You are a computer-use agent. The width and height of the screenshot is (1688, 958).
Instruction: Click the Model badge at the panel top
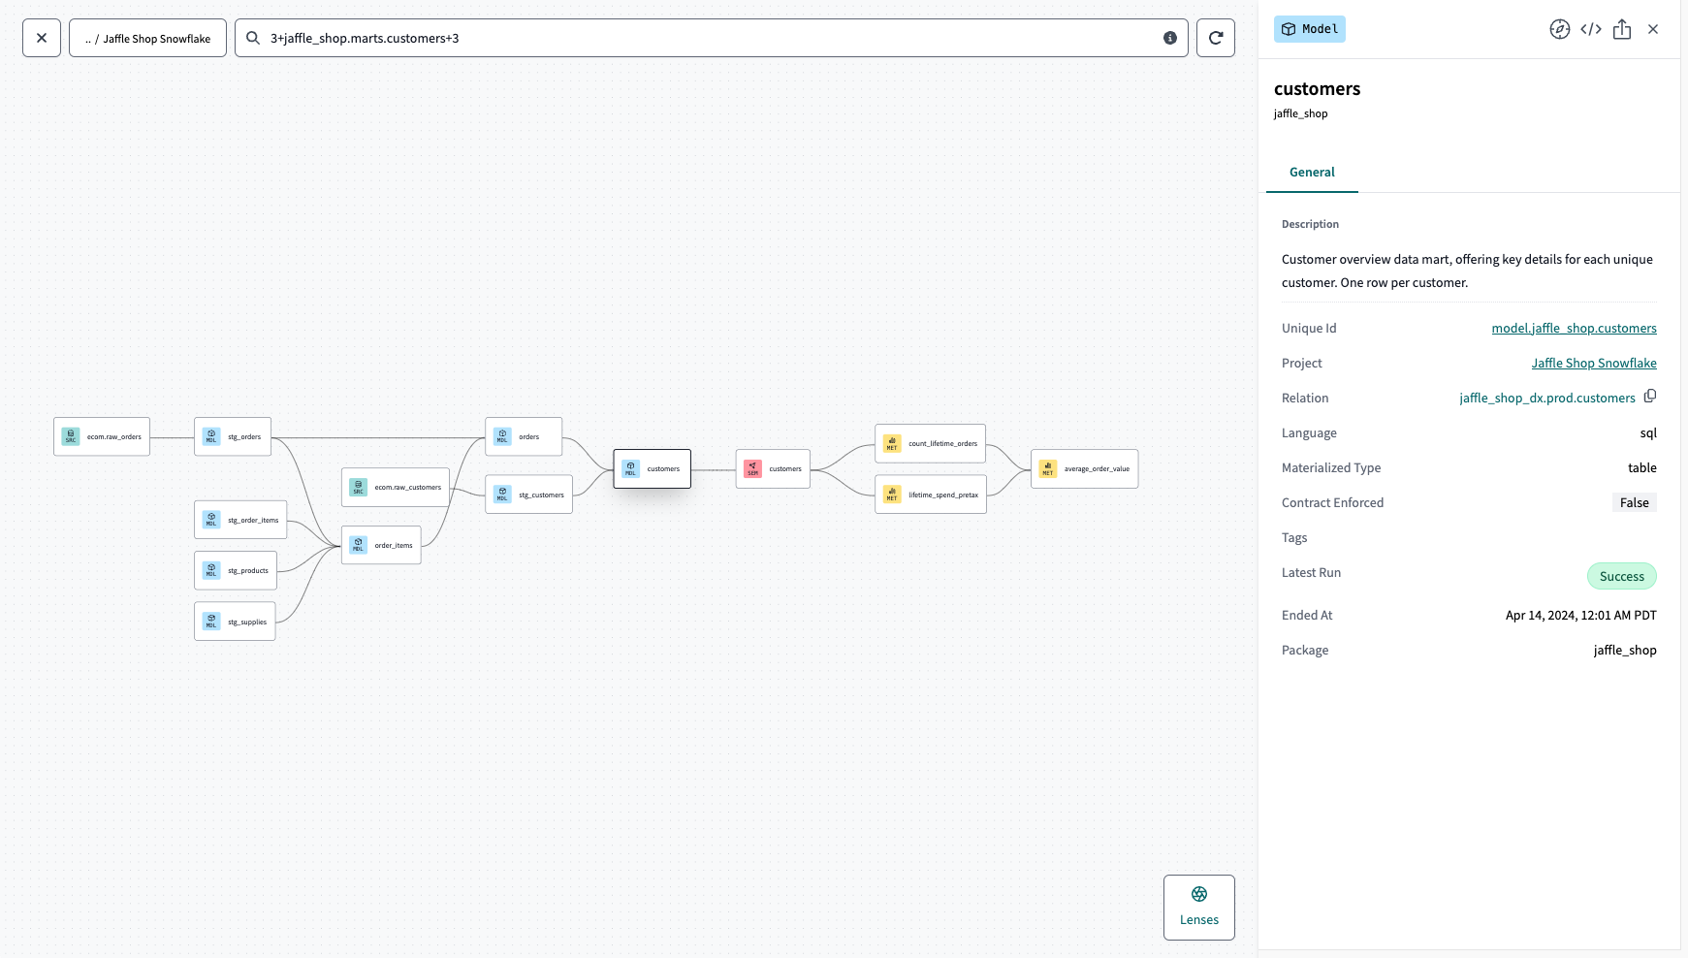(x=1309, y=29)
